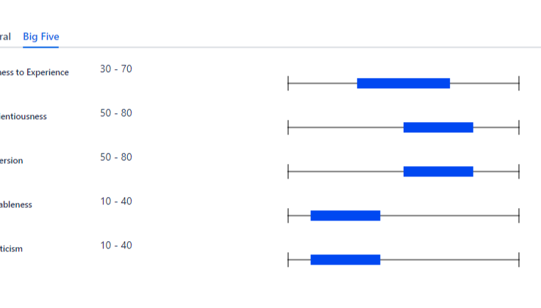This screenshot has height=308, width=541.
Task: Select the Conscientiousness trait label
Action: tap(24, 117)
